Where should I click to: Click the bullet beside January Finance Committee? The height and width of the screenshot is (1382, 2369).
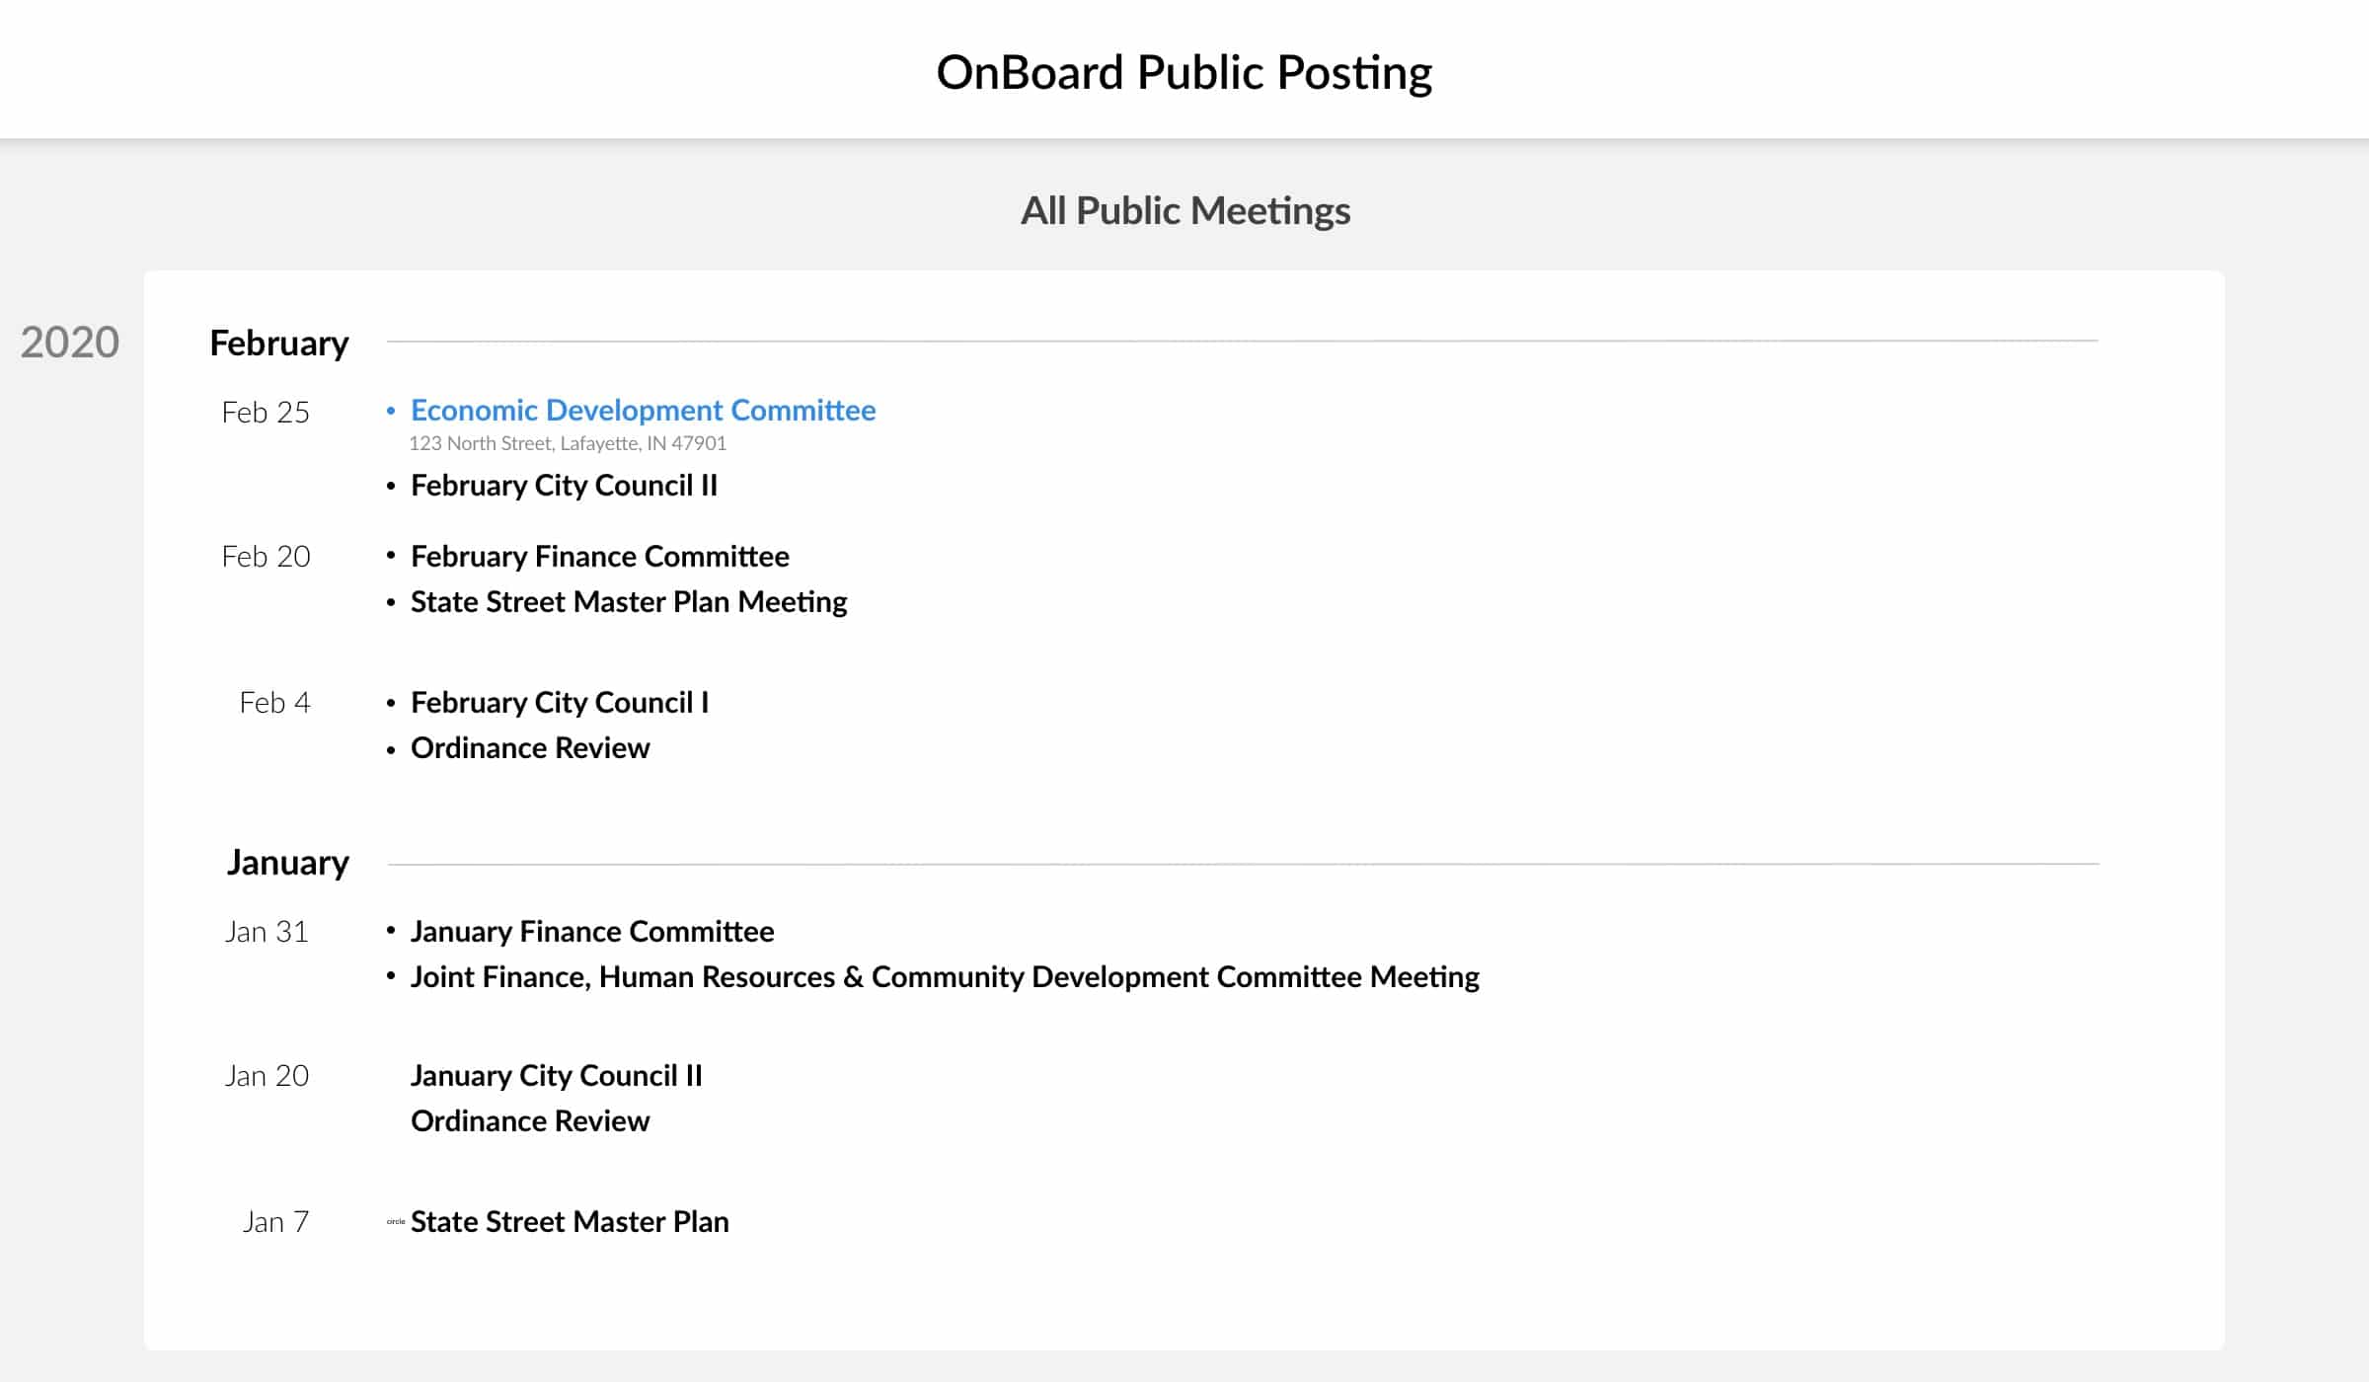(x=392, y=932)
